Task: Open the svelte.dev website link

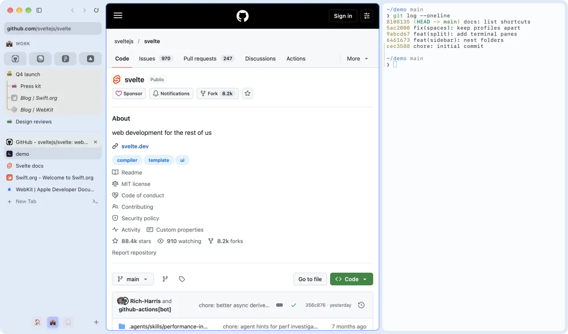Action: click(x=135, y=146)
